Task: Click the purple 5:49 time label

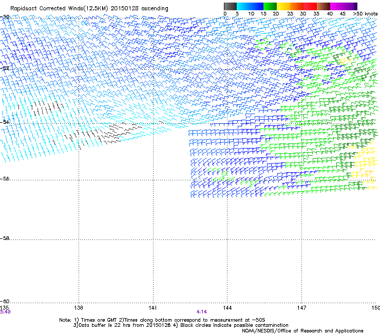Action: (x=5, y=312)
